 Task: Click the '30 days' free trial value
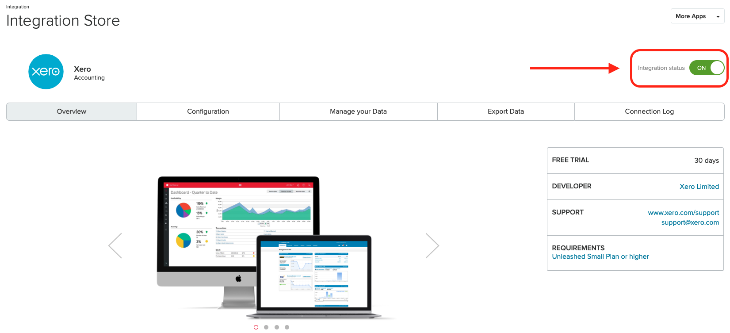click(707, 161)
